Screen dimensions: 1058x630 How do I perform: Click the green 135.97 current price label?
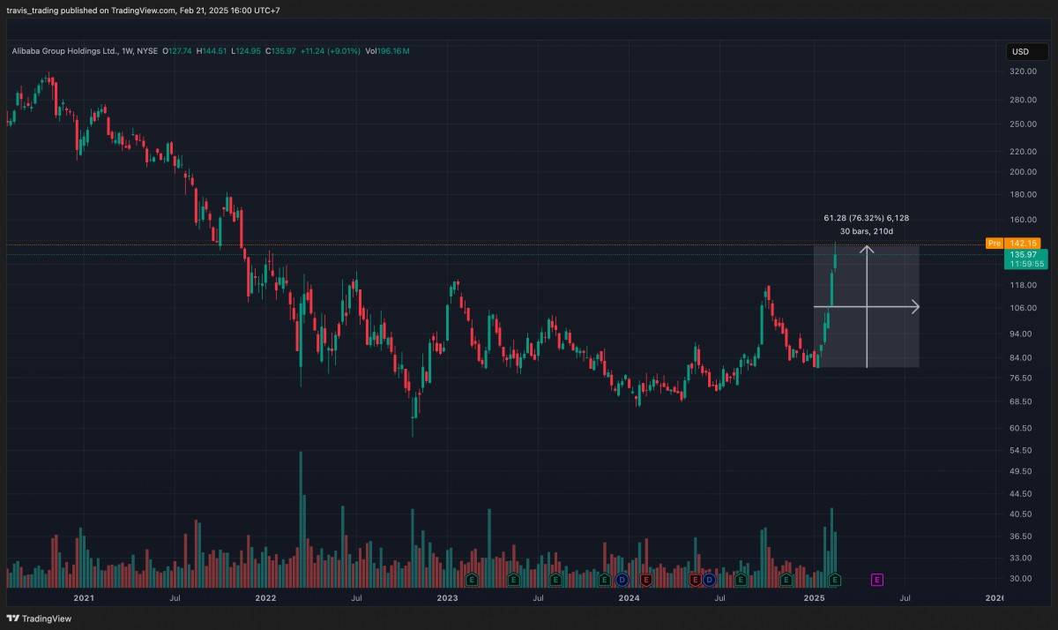click(x=1023, y=254)
